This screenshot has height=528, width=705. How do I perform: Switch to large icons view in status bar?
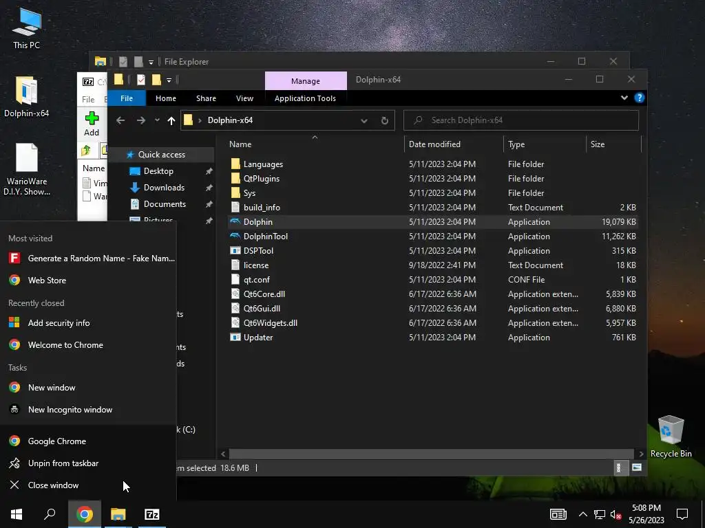point(637,467)
